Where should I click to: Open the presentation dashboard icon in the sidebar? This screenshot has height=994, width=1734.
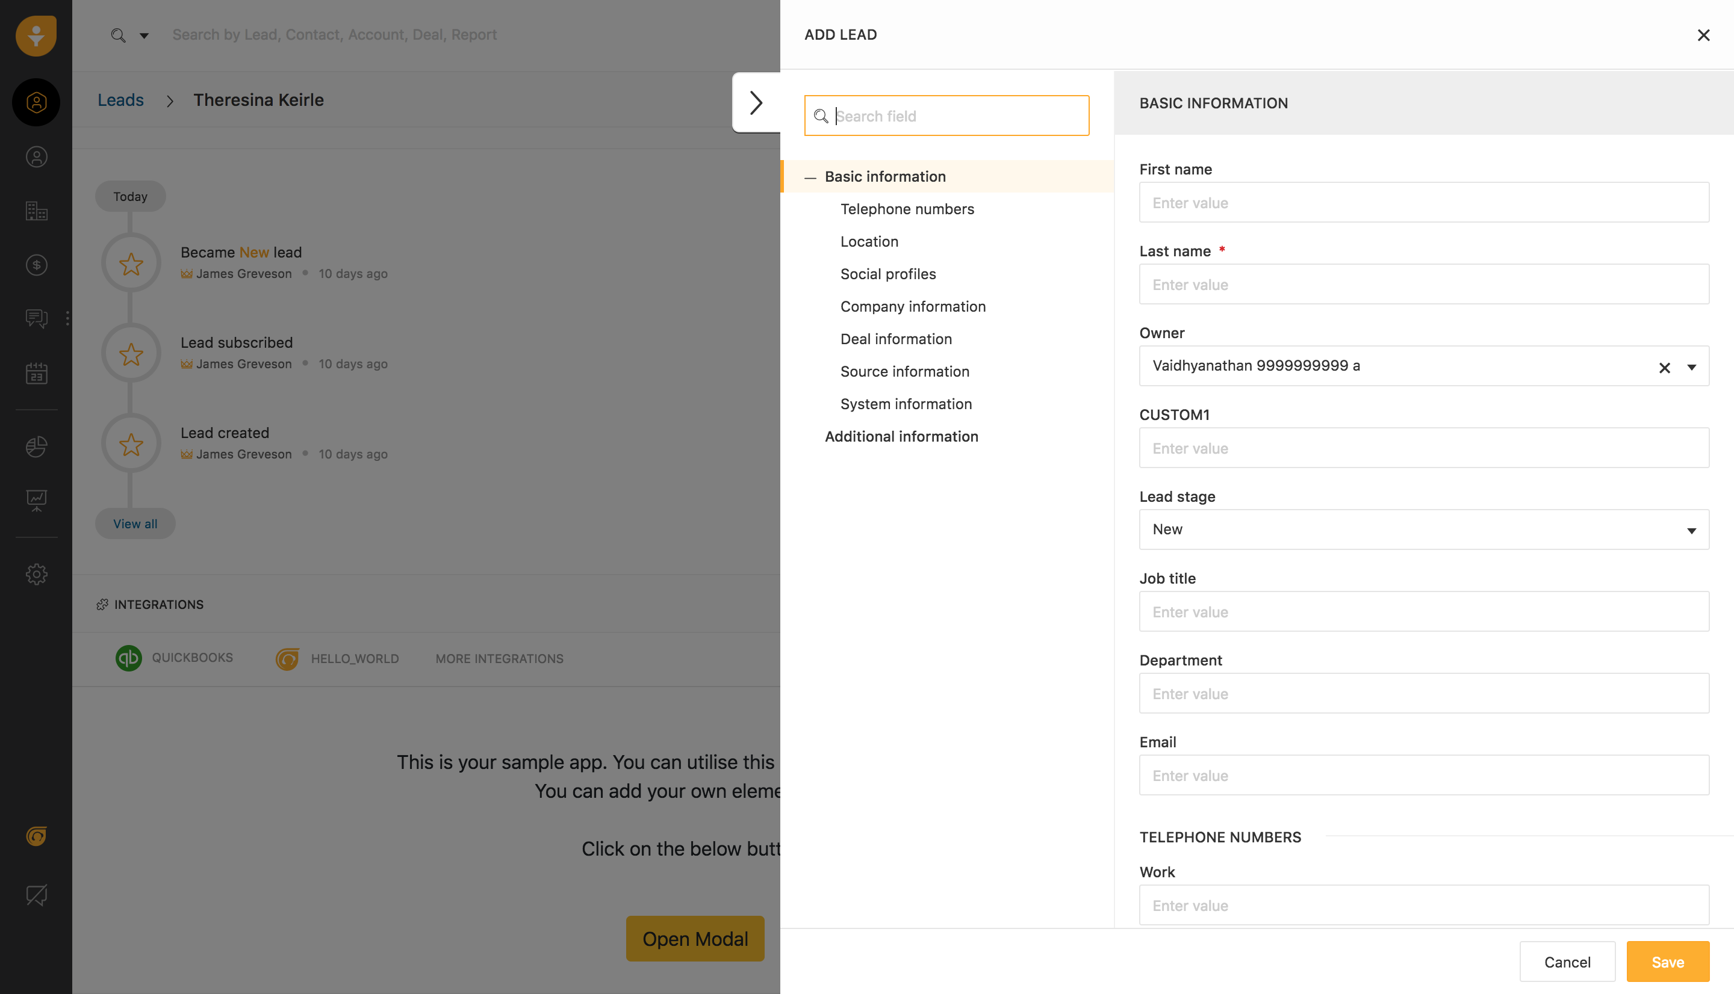click(36, 501)
